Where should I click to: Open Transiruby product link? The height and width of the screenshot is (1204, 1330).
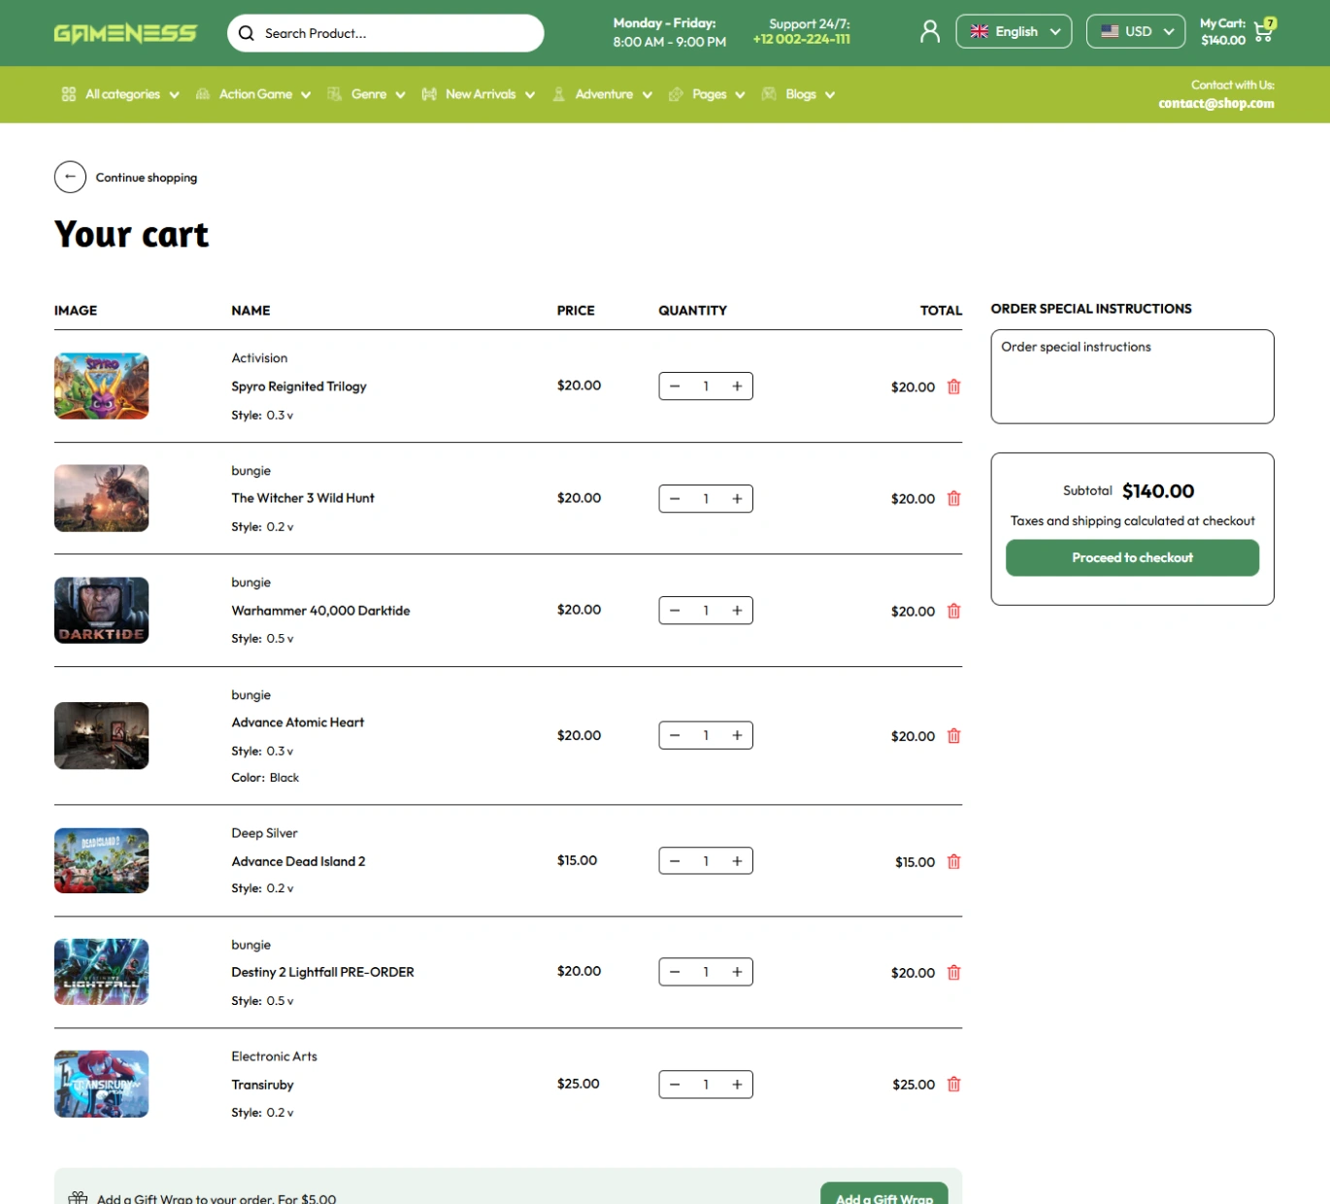(262, 1085)
